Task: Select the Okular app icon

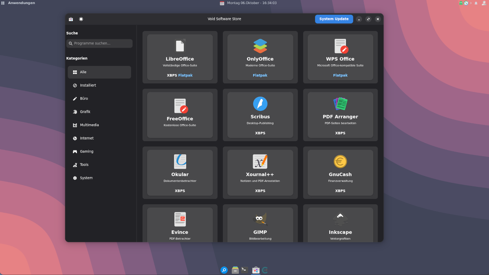Action: point(180,162)
